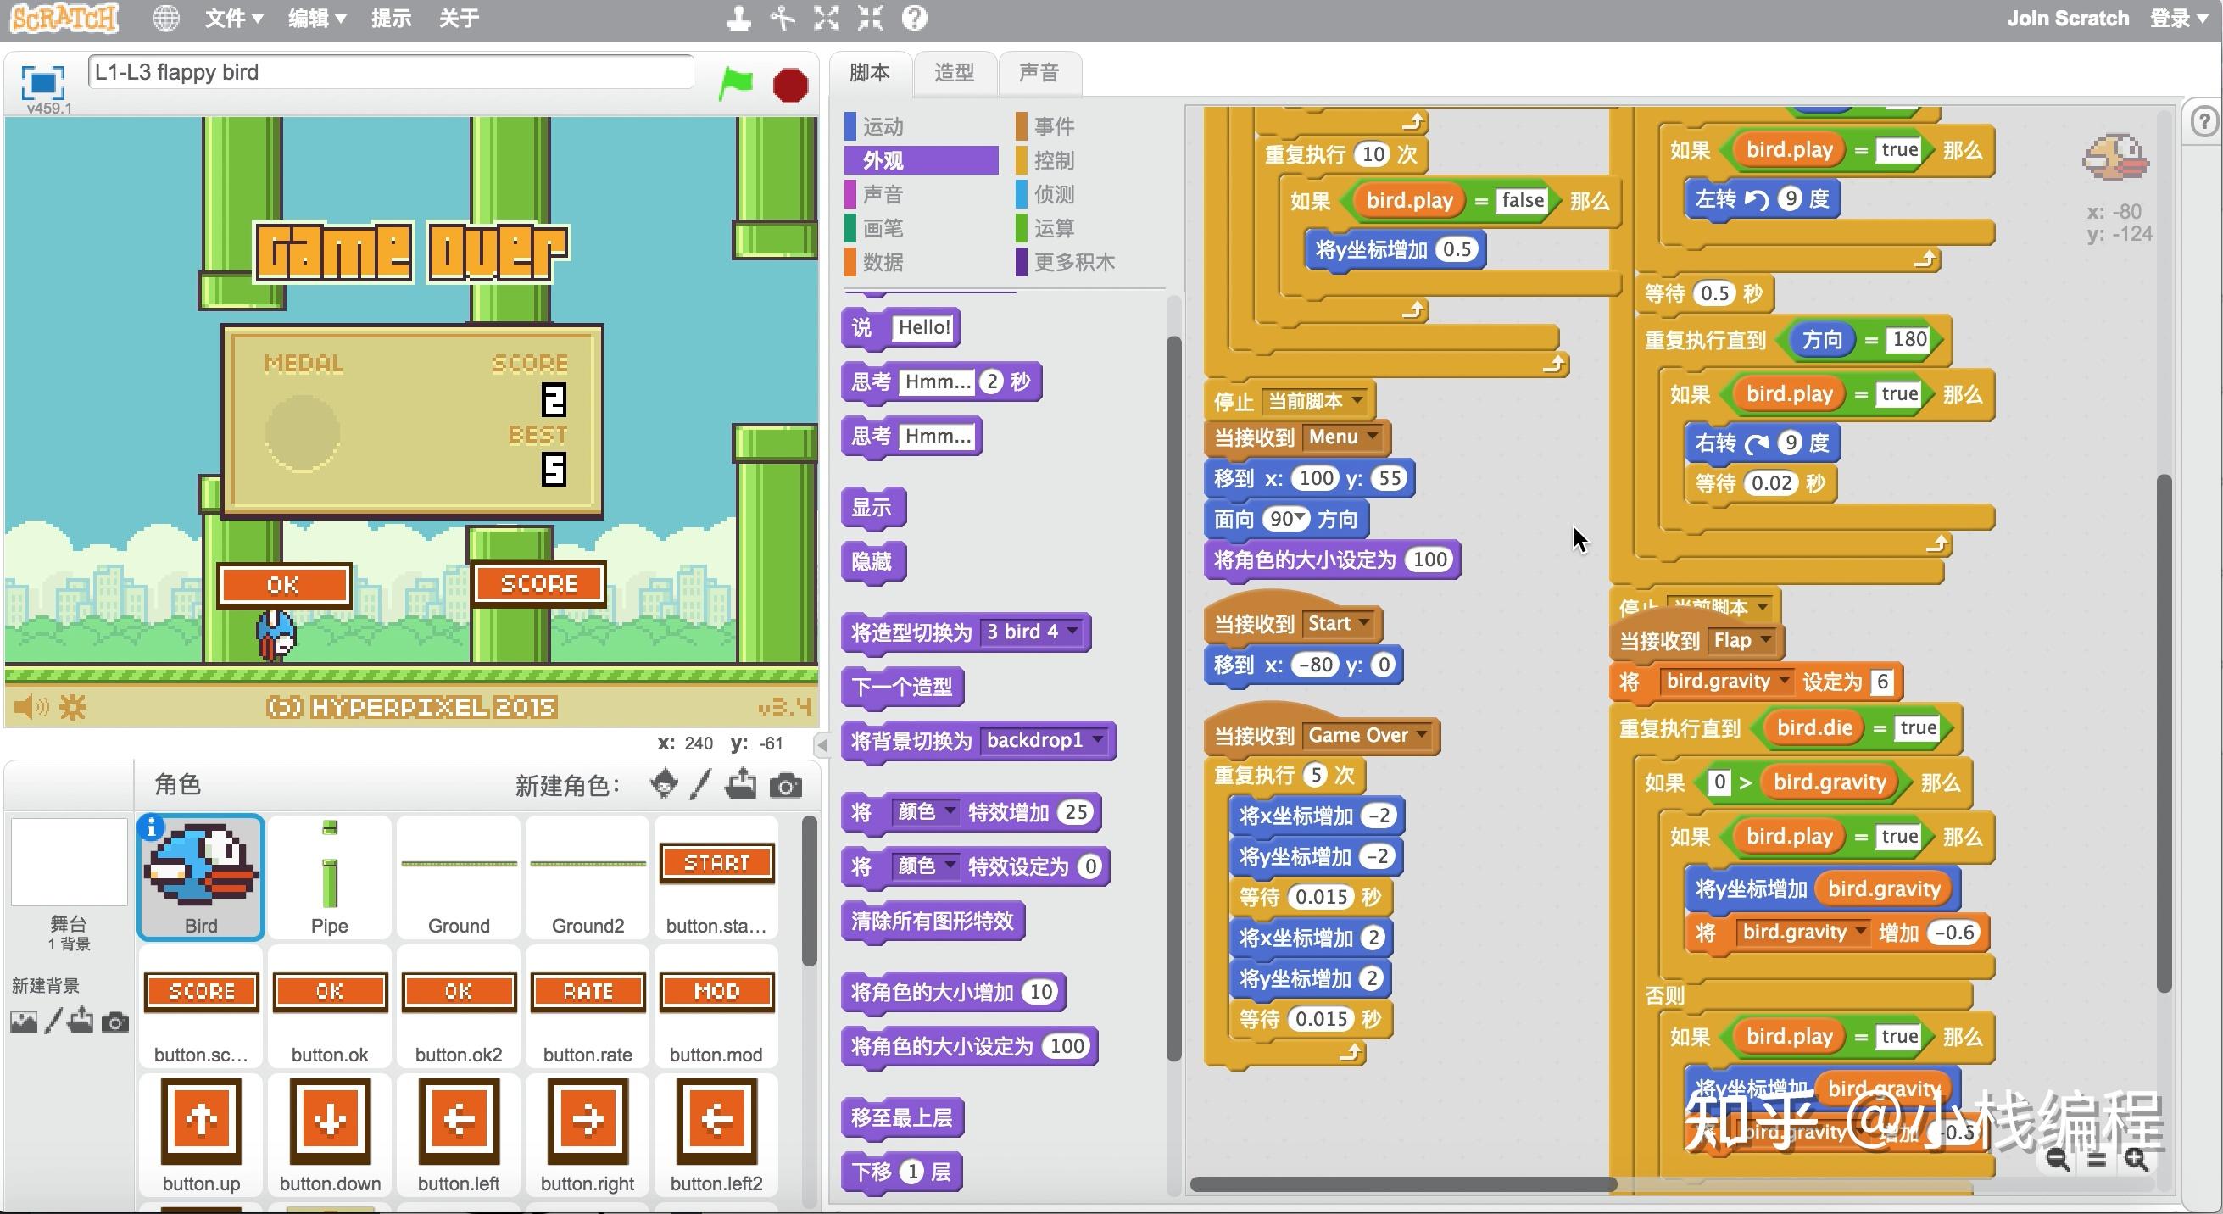This screenshot has width=2223, height=1214.
Task: Click SCORE button on game stage
Action: pyautogui.click(x=539, y=584)
